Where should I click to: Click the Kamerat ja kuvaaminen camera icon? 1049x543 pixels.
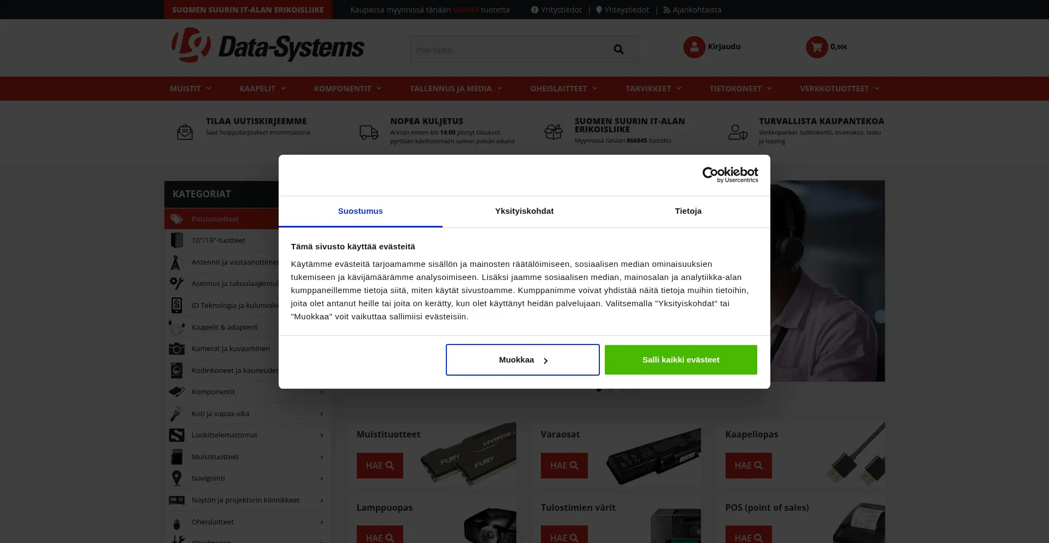(x=176, y=348)
